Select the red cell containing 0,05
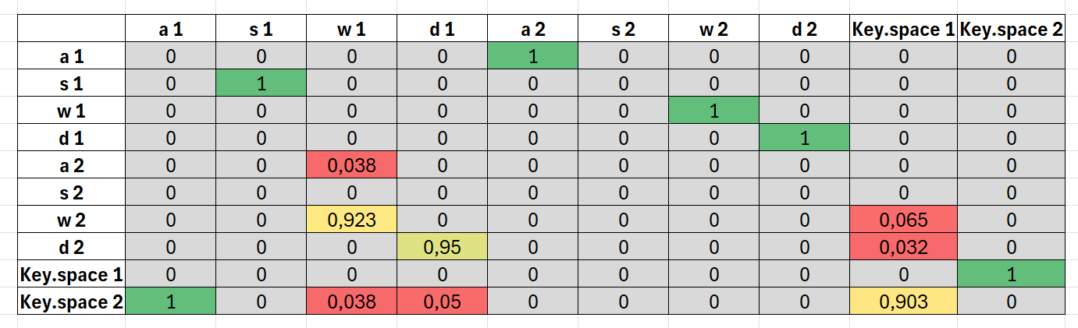The height and width of the screenshot is (328, 1078). 442,302
